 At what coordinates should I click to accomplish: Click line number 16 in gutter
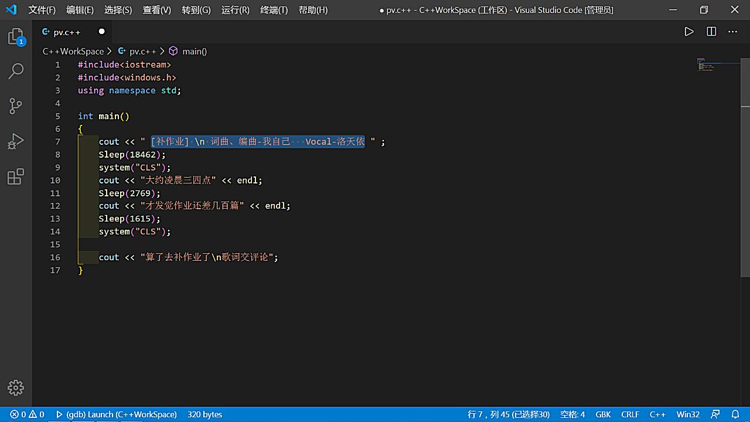(55, 257)
